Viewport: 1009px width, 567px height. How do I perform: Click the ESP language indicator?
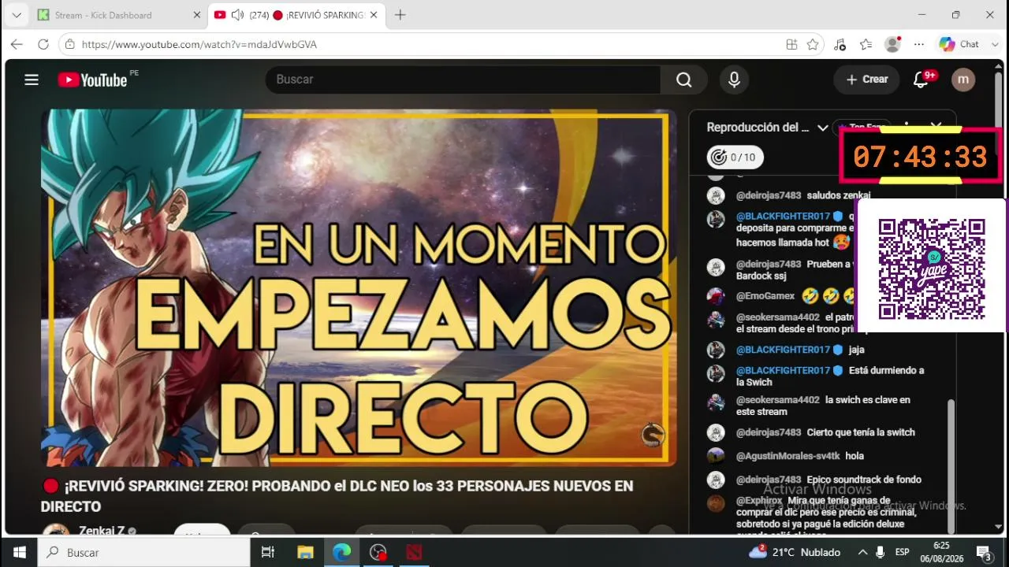[902, 552]
